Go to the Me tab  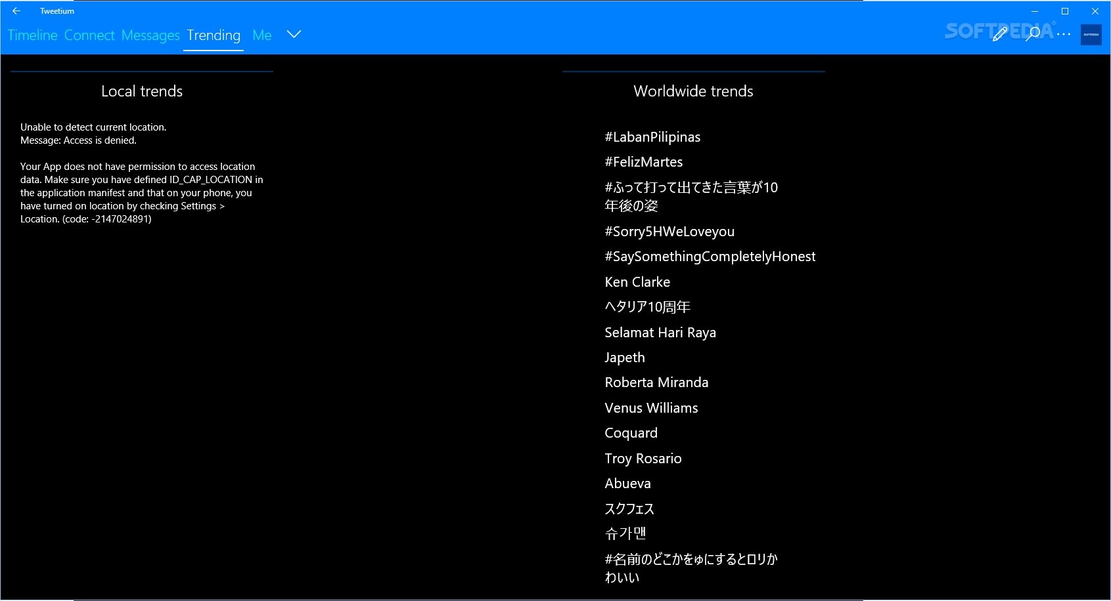(262, 35)
